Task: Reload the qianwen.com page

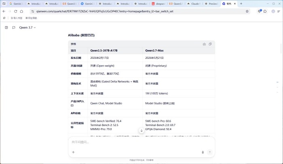Action: 15,11
